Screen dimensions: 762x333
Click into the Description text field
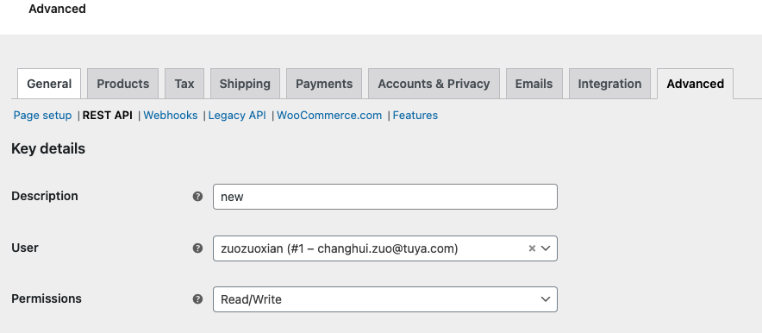(385, 197)
